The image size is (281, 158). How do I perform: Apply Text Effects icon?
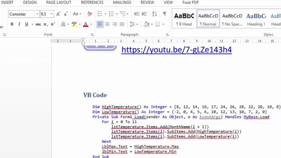[x=63, y=24]
